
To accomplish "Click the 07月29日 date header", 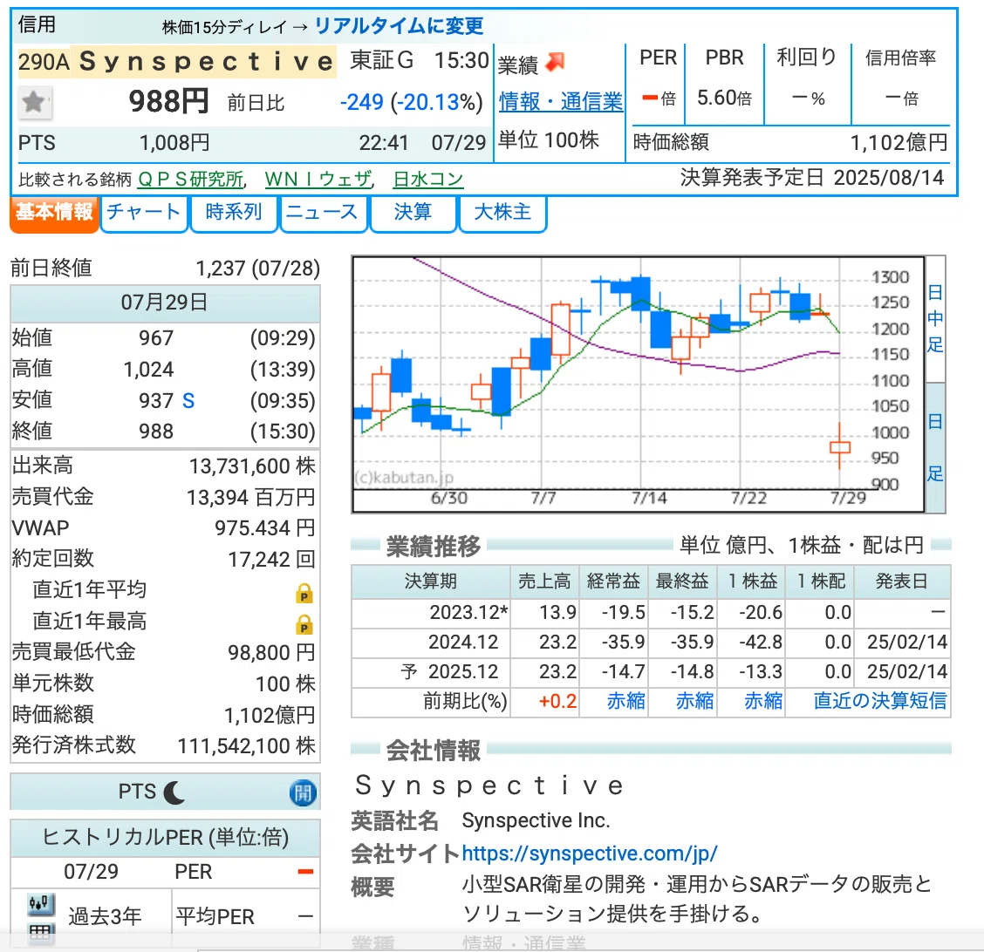I will 165,303.
